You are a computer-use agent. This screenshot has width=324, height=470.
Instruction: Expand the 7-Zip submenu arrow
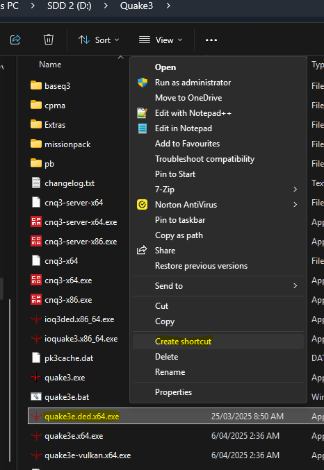click(295, 190)
